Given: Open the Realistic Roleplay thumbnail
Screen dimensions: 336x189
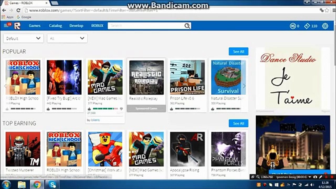Looking at the screenshot, I should [x=146, y=77].
